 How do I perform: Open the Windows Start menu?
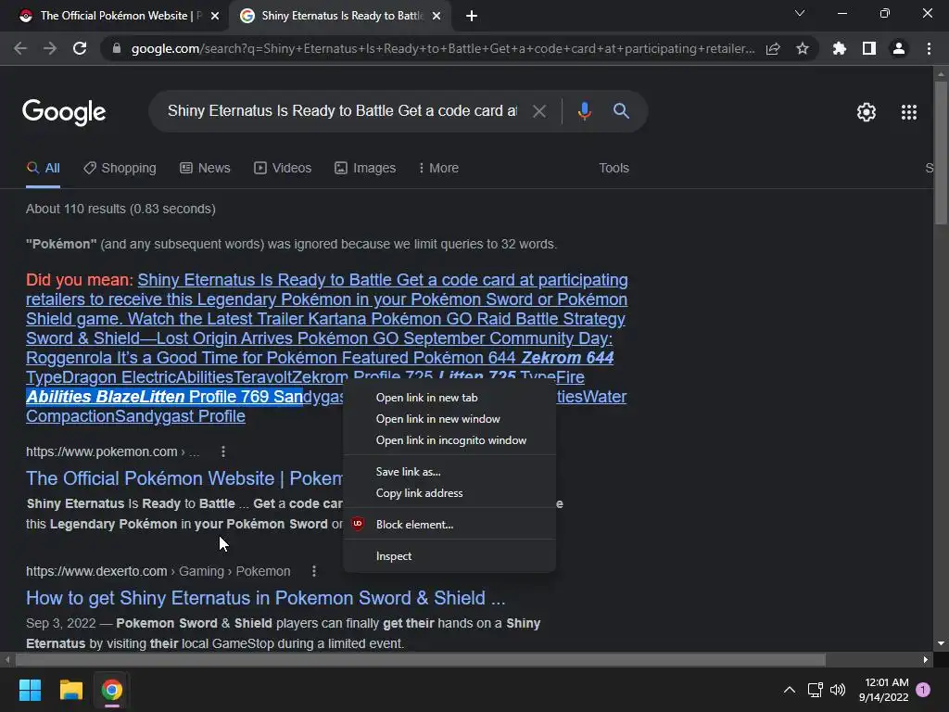[30, 690]
